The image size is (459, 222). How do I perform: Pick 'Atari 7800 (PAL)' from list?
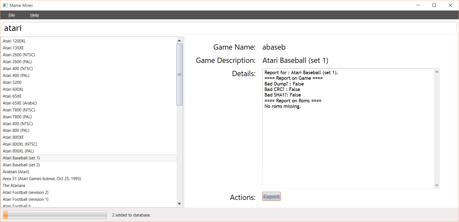[89, 117]
